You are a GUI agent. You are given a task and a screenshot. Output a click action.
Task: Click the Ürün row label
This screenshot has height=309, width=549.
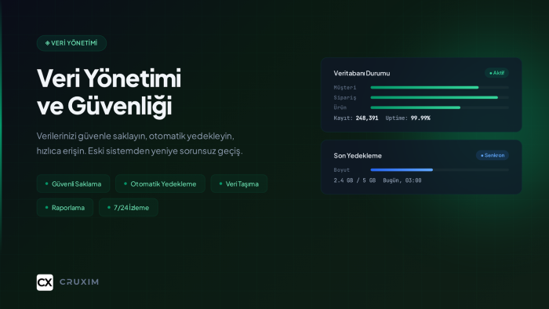tap(340, 107)
